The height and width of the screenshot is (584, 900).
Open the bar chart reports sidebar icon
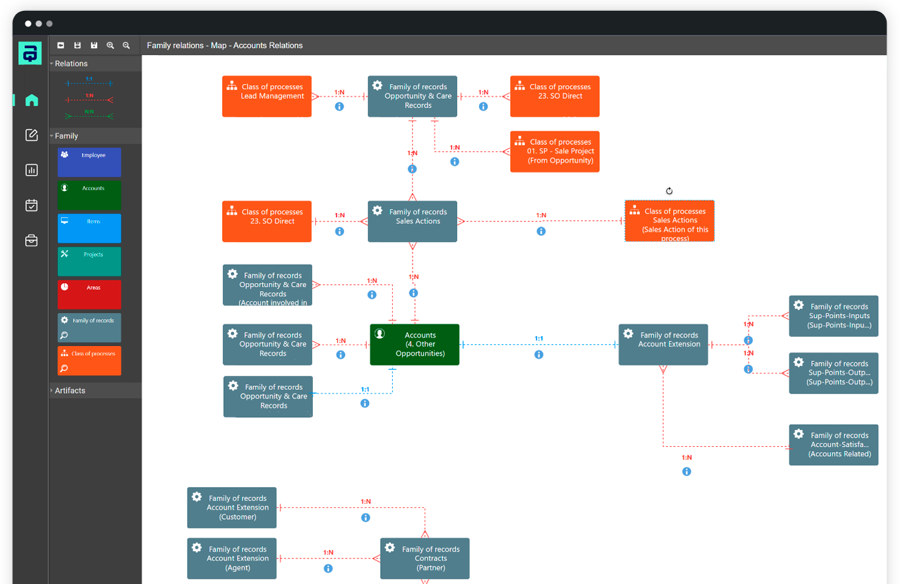click(x=31, y=170)
